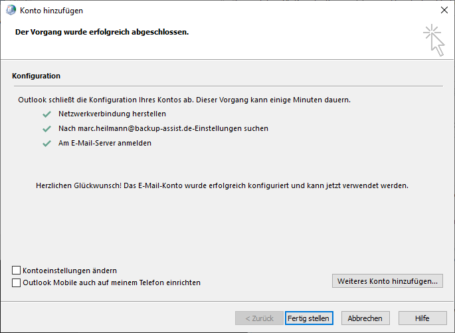Enable the Kontoeinstellungen ändern checkbox
The height and width of the screenshot is (333, 455).
coord(17,271)
